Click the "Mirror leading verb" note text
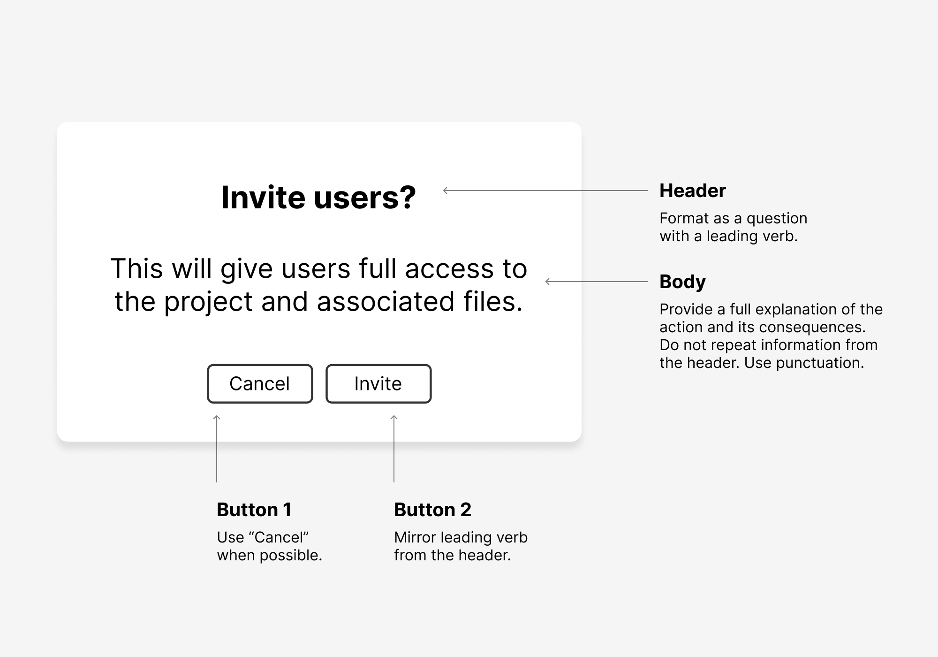This screenshot has height=657, width=938. pyautogui.click(x=461, y=537)
